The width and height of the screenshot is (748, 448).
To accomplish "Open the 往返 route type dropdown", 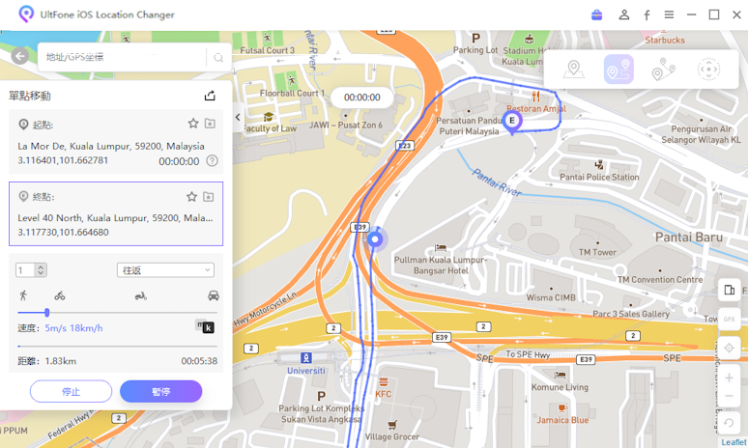I will (165, 270).
